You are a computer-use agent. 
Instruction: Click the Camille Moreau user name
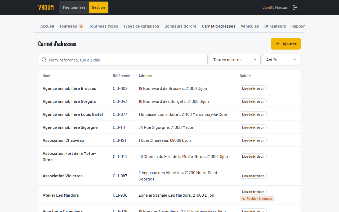[275, 7]
